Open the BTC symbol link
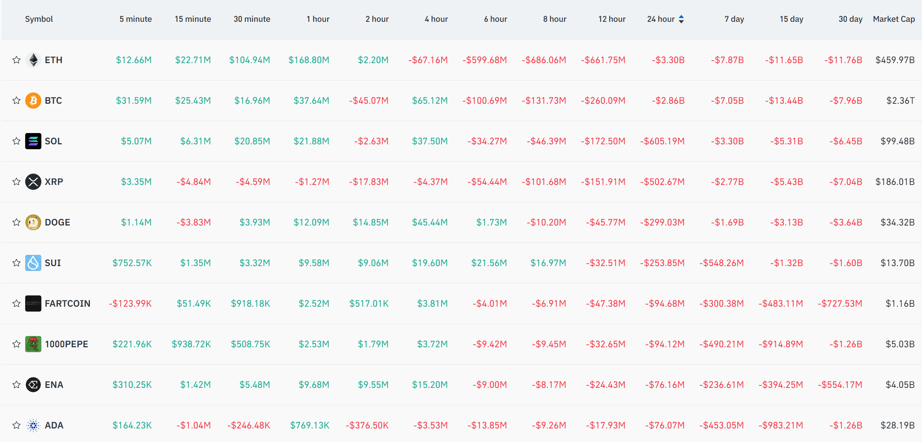Image resolution: width=922 pixels, height=442 pixels. [53, 100]
